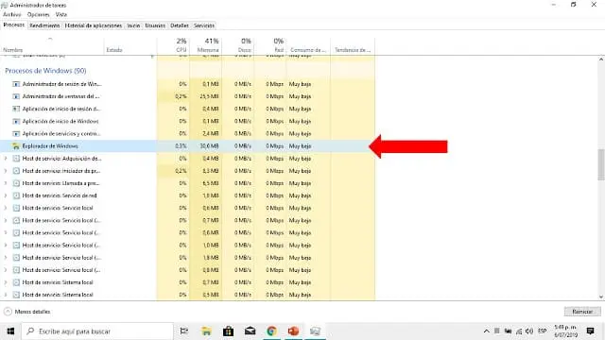Click the Task Manager taskbar icon
The width and height of the screenshot is (605, 340).
click(x=315, y=331)
